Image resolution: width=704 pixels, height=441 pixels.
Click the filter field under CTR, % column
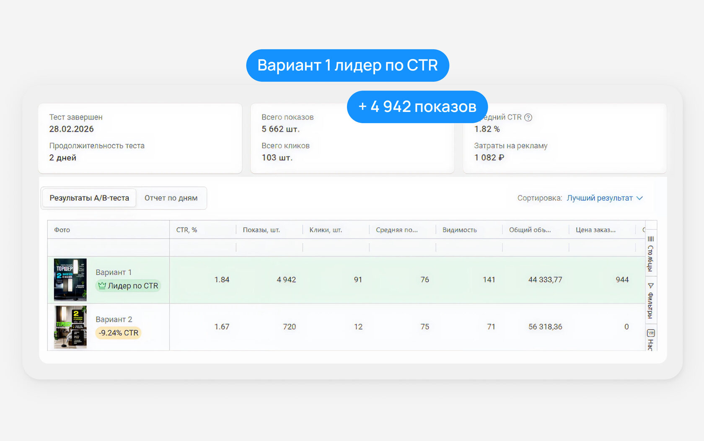tap(202, 248)
